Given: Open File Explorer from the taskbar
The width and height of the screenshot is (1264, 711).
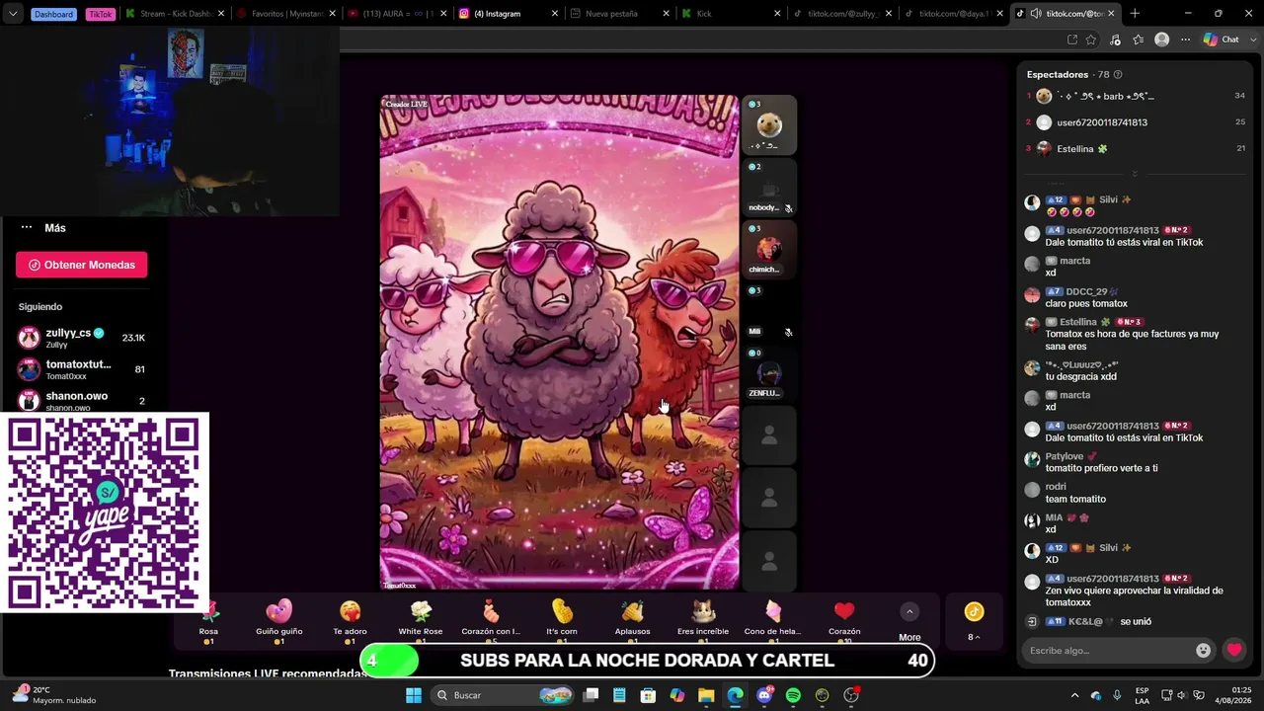Looking at the screenshot, I should pos(706,695).
